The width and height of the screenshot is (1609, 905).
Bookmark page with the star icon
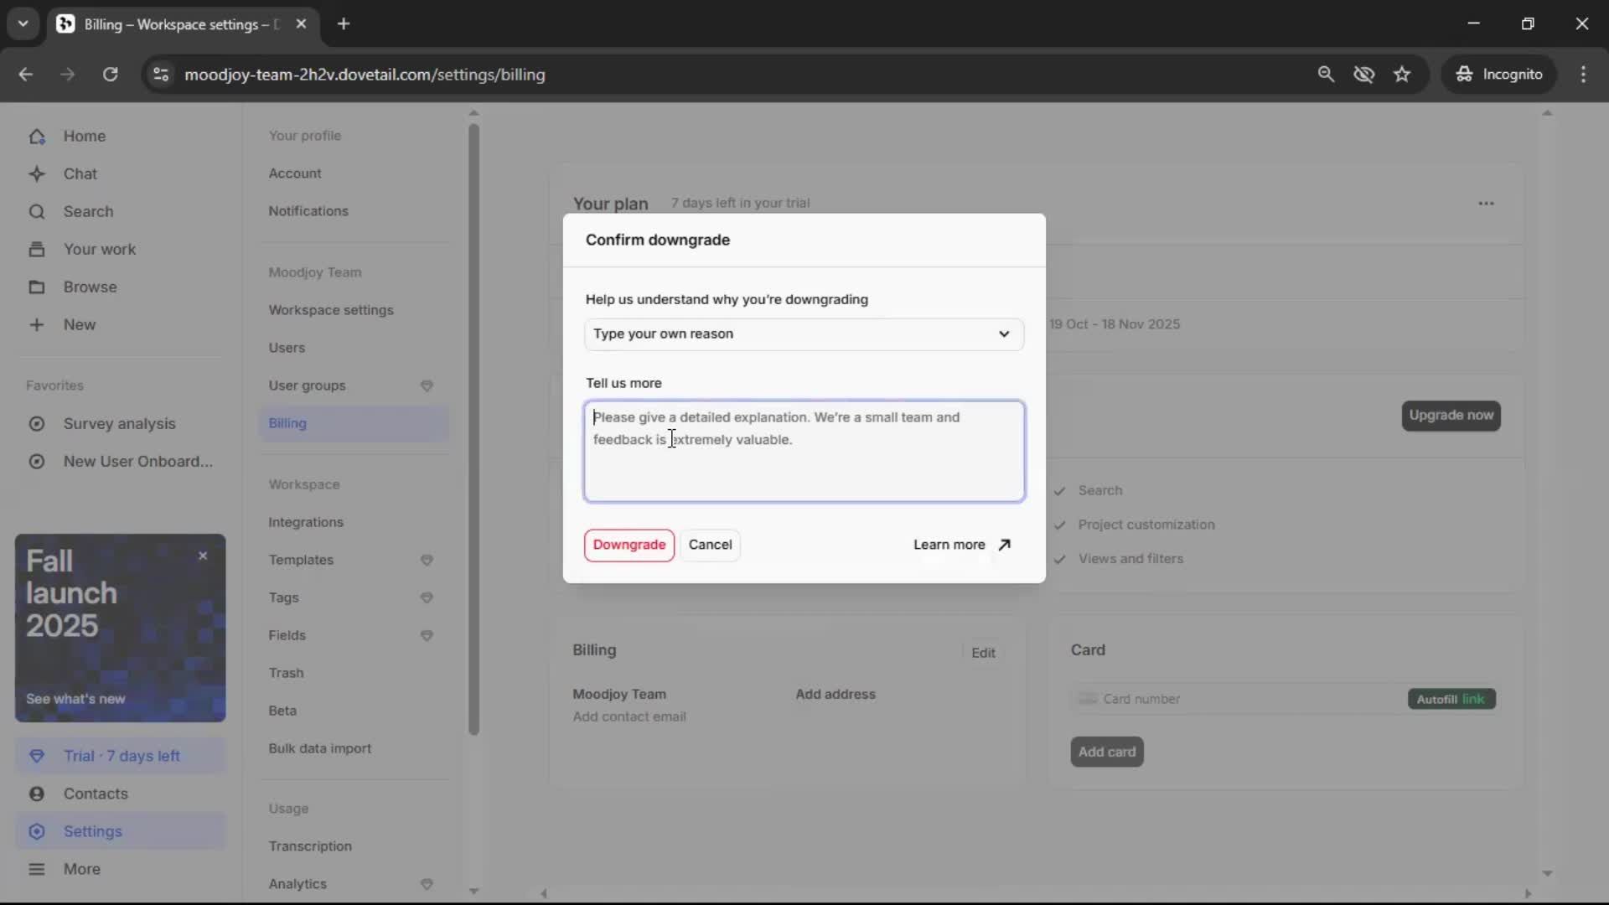click(1402, 75)
